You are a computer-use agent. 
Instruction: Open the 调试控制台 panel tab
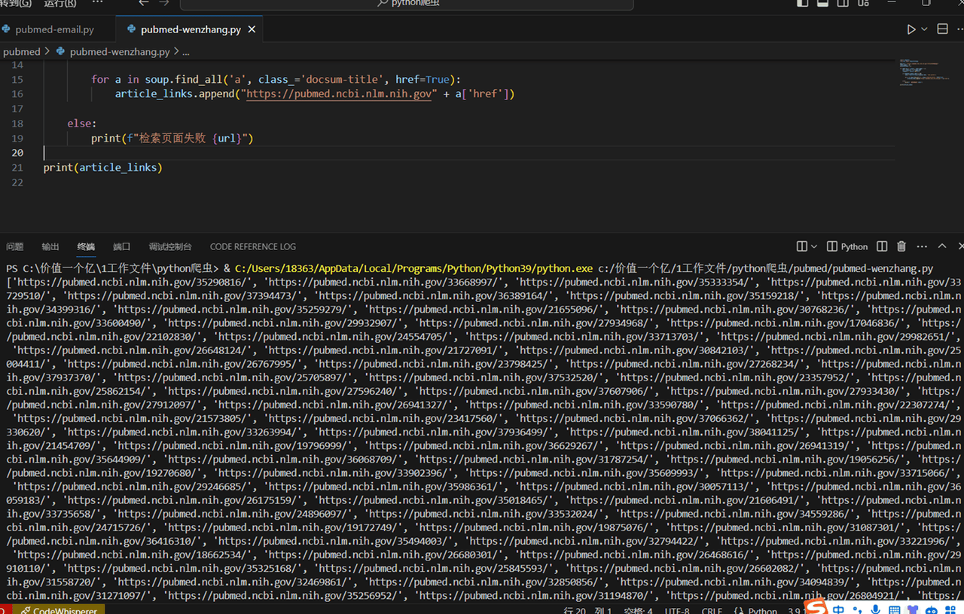pyautogui.click(x=170, y=246)
